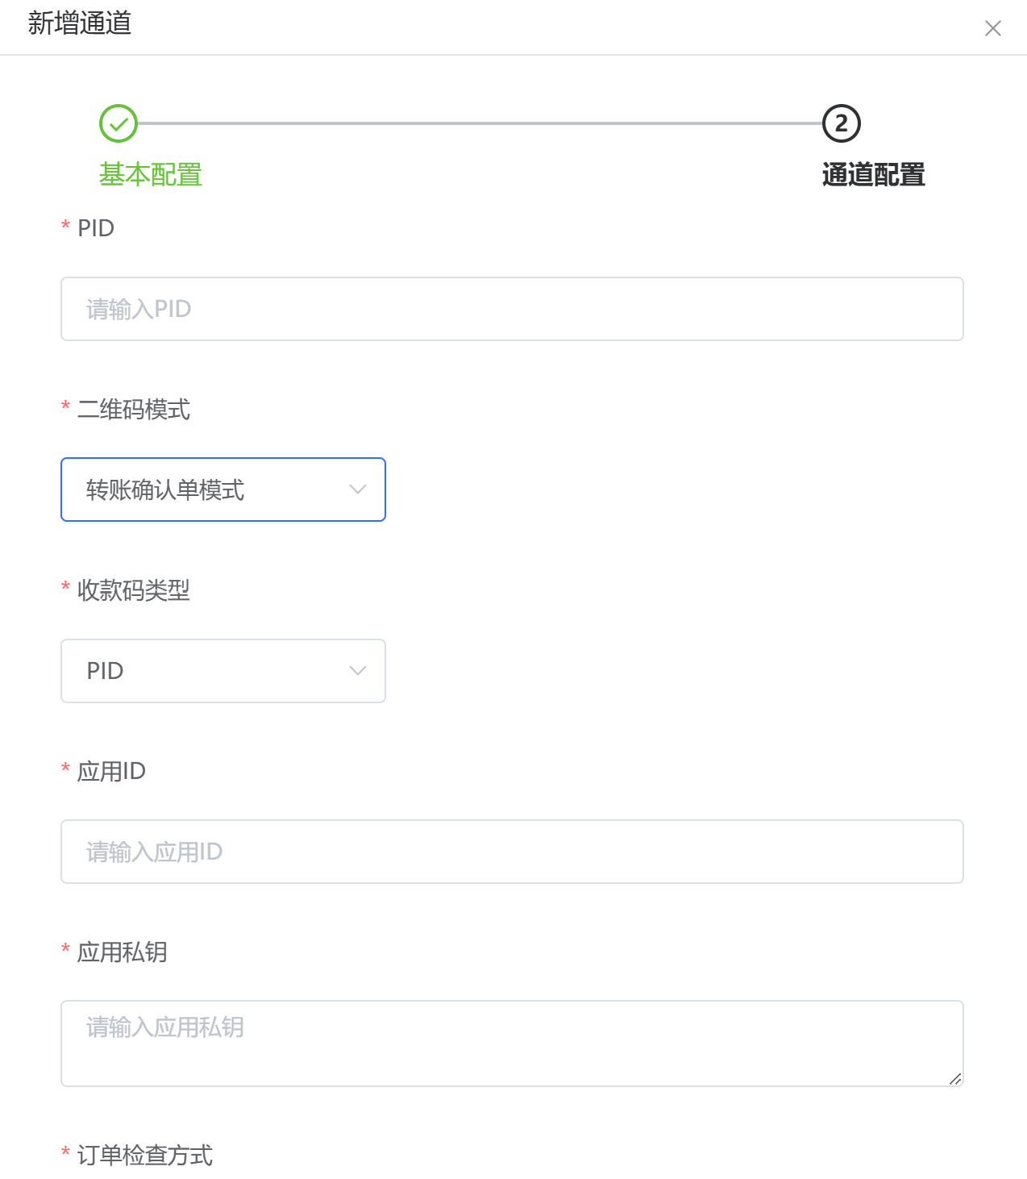
Task: Click the 新增通道 dialog title
Action: 80,23
